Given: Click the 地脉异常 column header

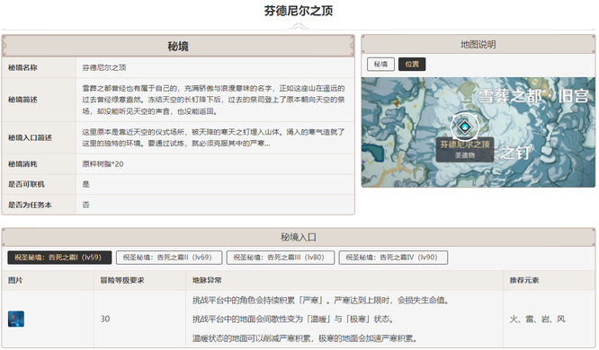Looking at the screenshot, I should tap(207, 280).
